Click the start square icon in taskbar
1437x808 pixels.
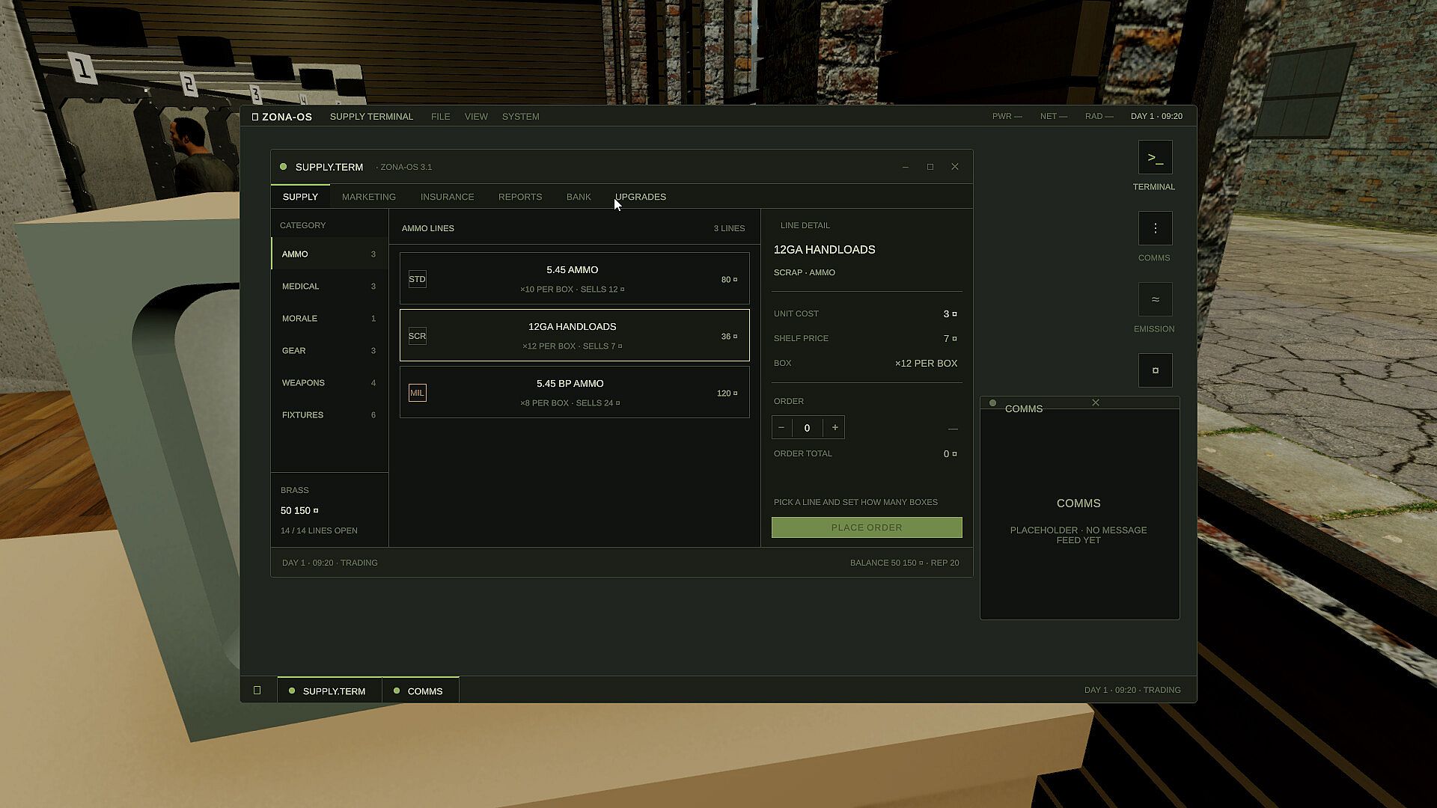[257, 690]
